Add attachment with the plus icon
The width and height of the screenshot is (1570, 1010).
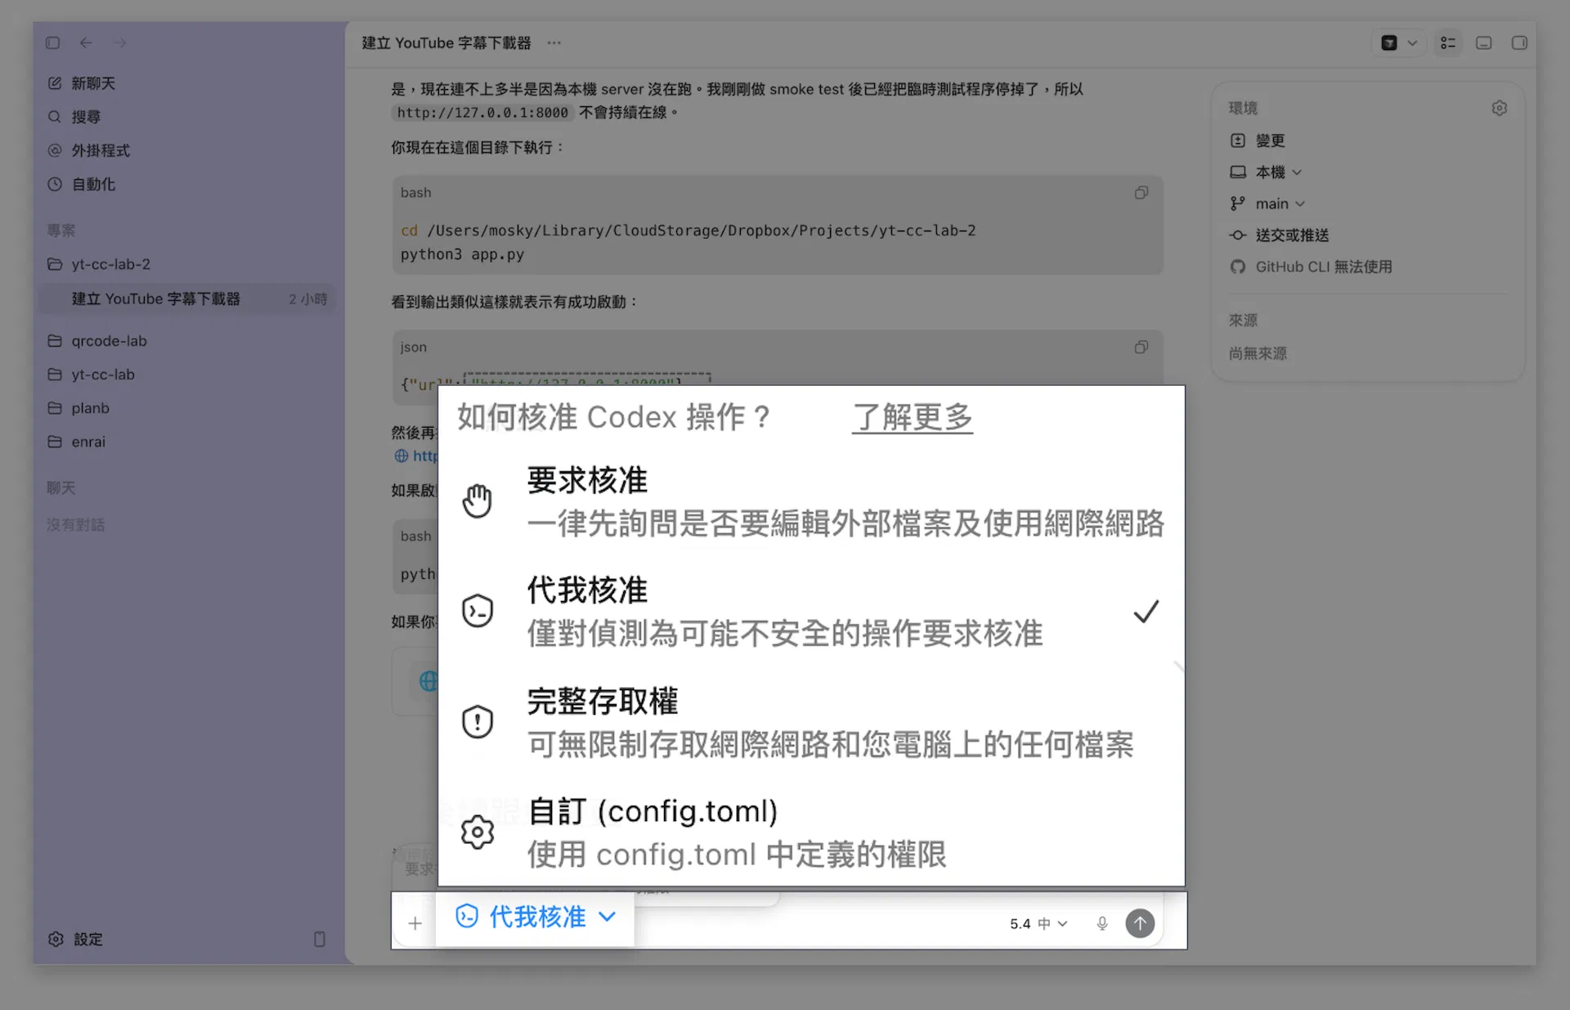(x=415, y=923)
